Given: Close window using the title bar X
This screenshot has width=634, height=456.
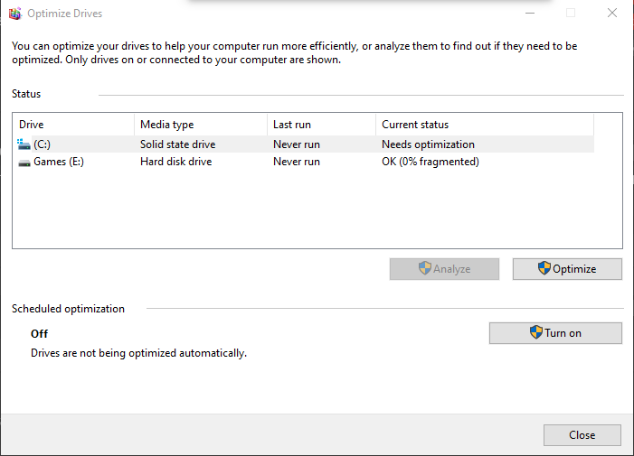Looking at the screenshot, I should [612, 13].
